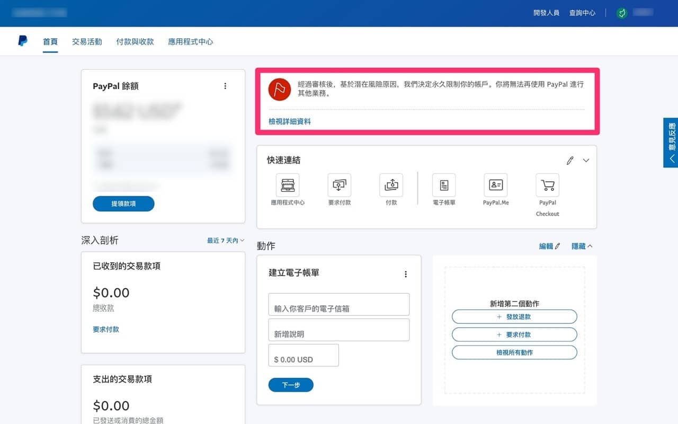This screenshot has height=424, width=678.
Task: Click the 提領款項 button
Action: click(x=123, y=204)
